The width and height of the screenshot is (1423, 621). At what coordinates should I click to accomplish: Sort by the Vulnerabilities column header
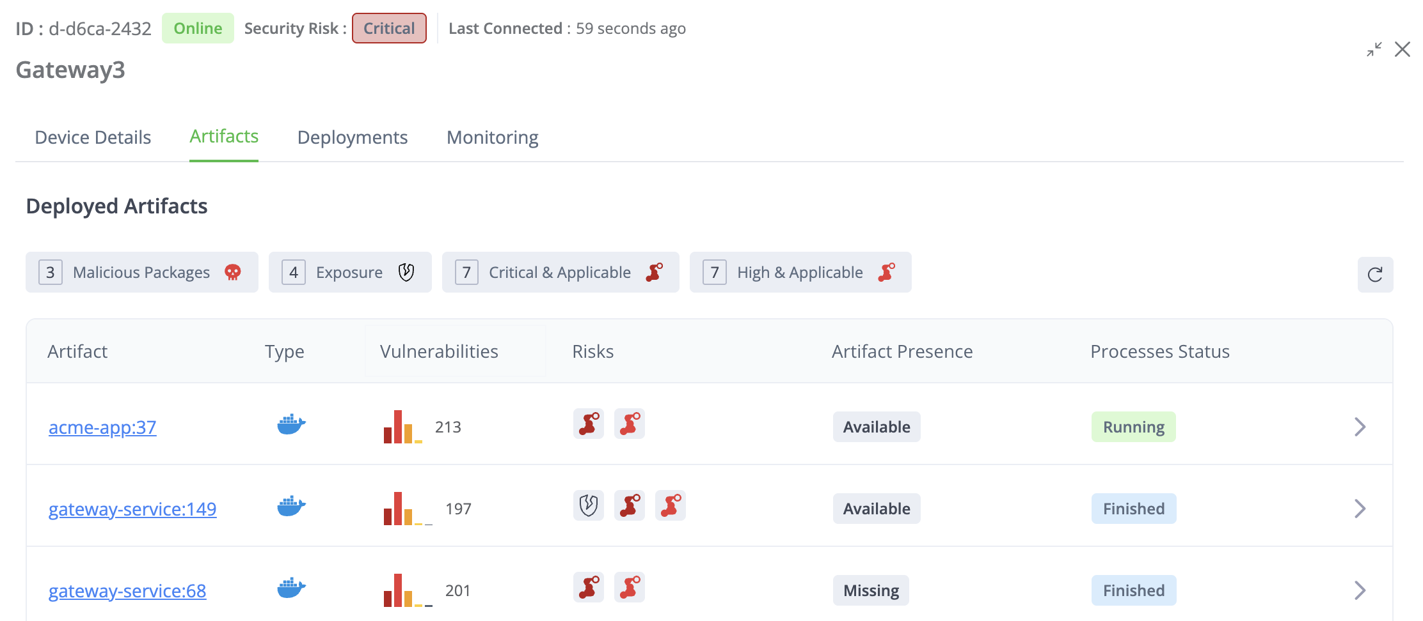(439, 351)
